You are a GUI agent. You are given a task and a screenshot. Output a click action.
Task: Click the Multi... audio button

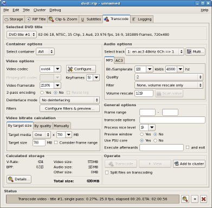click(195, 51)
